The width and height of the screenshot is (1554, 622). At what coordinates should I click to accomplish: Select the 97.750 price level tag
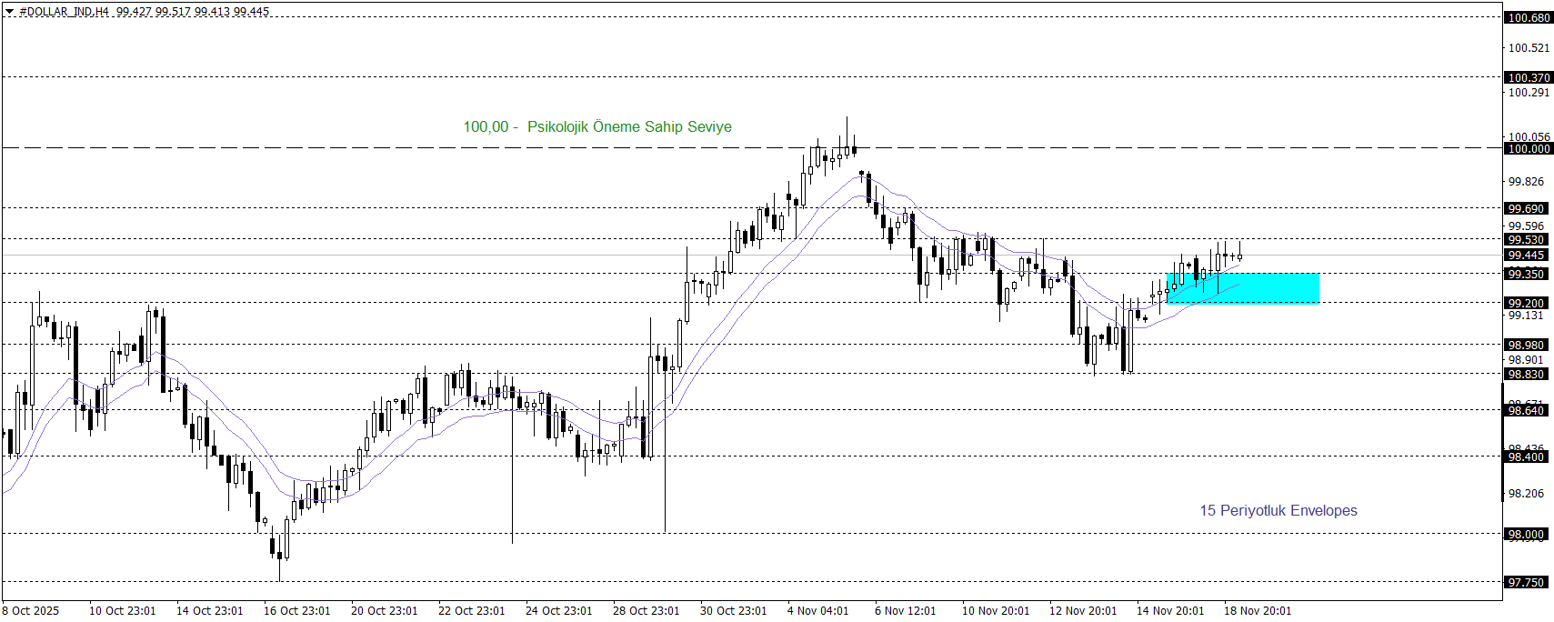[1526, 583]
